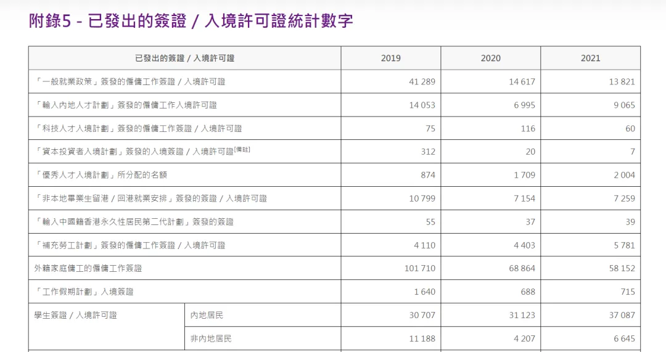Click the value 30 707

point(422,315)
